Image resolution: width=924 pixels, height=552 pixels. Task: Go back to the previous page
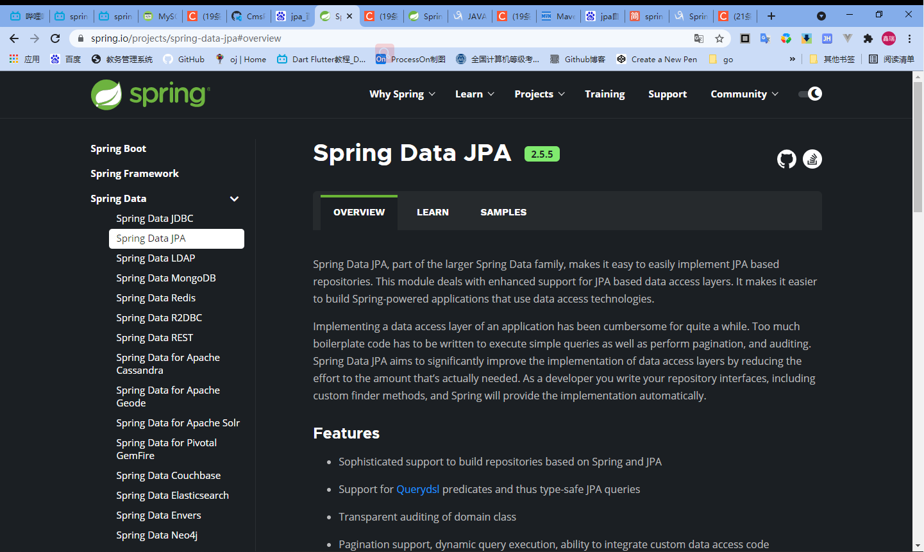point(14,38)
